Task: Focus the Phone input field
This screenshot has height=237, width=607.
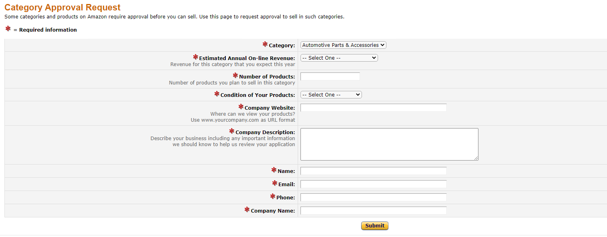Action: pyautogui.click(x=373, y=197)
